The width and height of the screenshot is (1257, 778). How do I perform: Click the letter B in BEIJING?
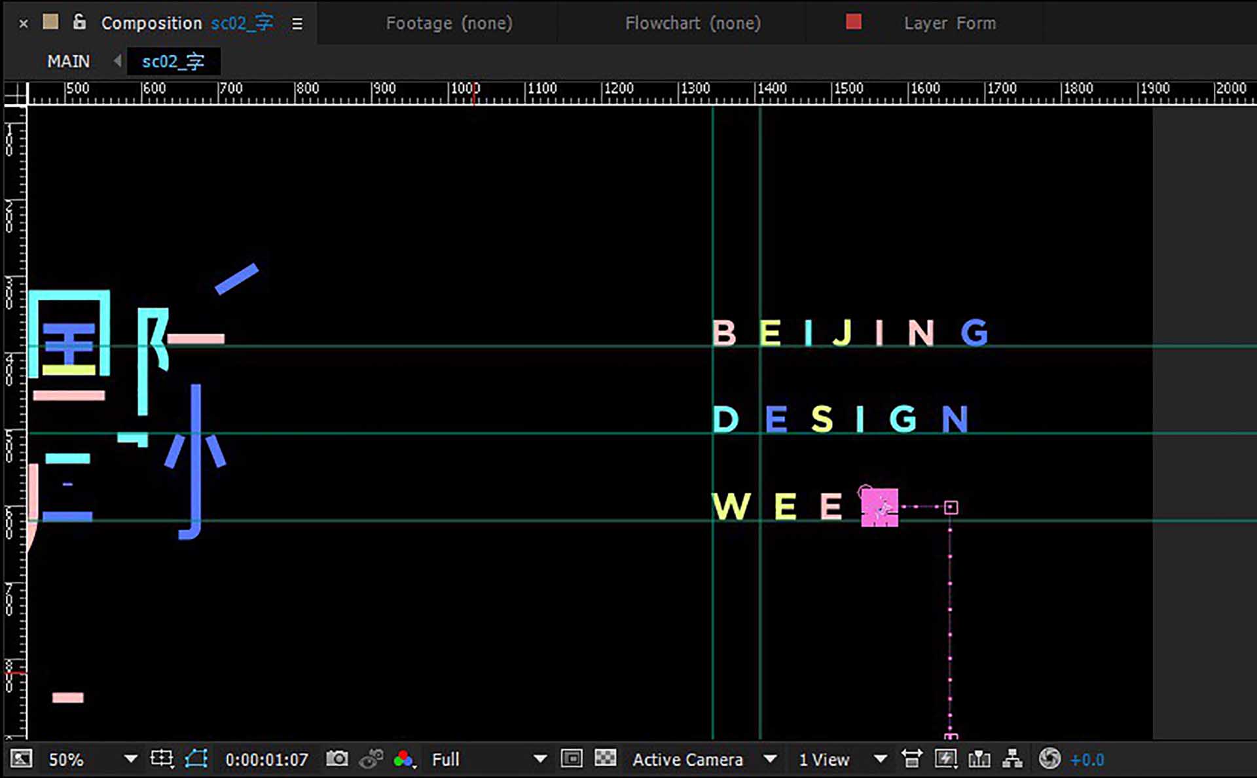click(x=724, y=332)
